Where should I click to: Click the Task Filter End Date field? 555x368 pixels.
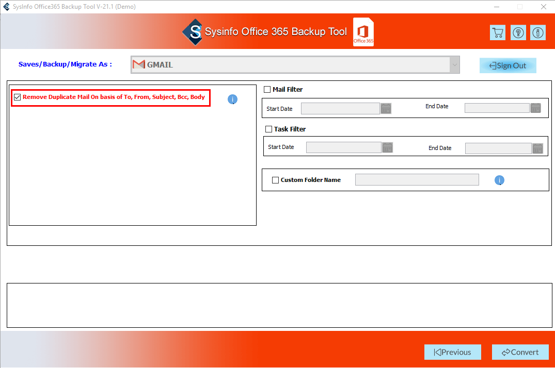pyautogui.click(x=498, y=148)
